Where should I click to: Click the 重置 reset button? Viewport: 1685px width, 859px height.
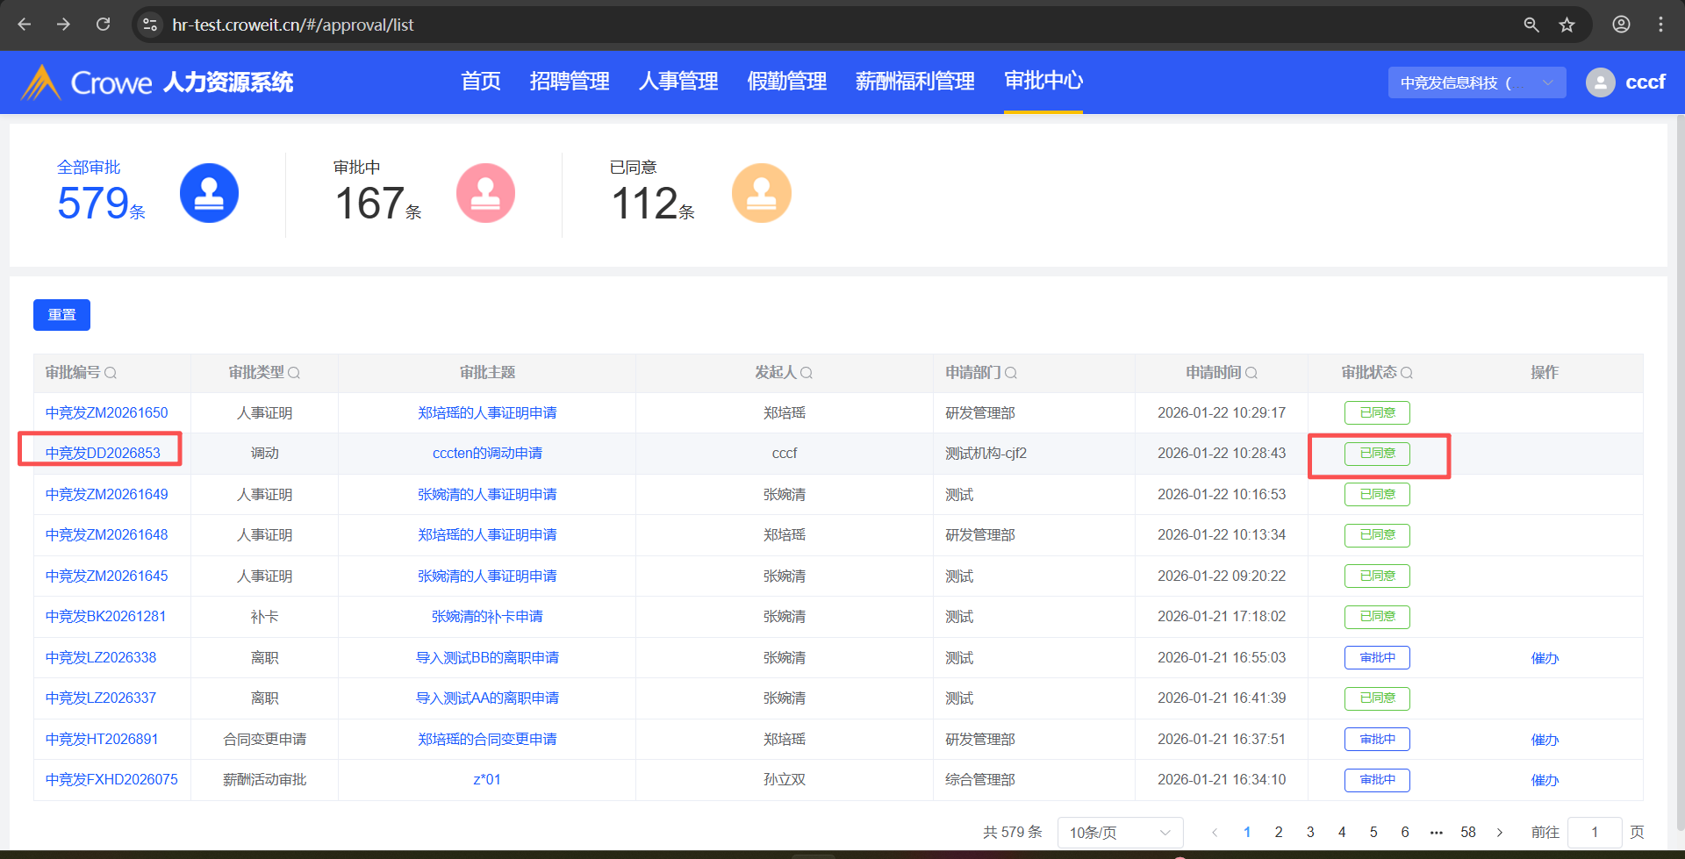[x=61, y=315]
